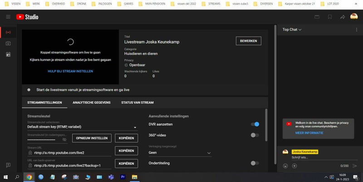This screenshot has height=182, width=363.
Task: Expand the Top Chat dropdown
Action: tap(292, 29)
